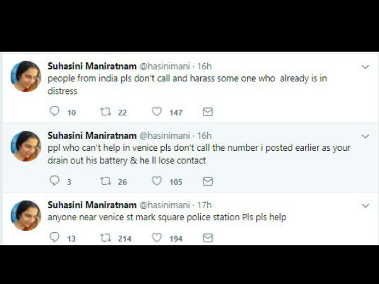This screenshot has height=284, width=379.
Task: Like the tweet with 194 likes
Action: coord(157,237)
